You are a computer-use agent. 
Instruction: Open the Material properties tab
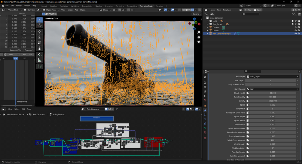pos(205,132)
